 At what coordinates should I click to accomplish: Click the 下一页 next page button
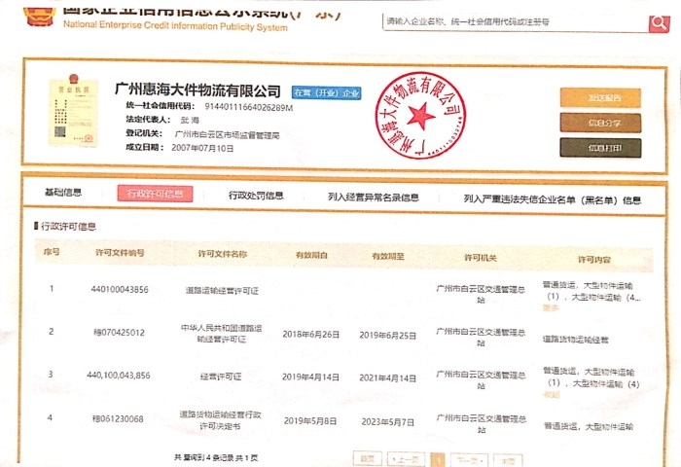pyautogui.click(x=469, y=460)
